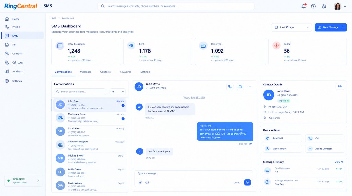The image size is (352, 196).
Task: Click the Average Response Time clock icon
Action: click(x=267, y=182)
